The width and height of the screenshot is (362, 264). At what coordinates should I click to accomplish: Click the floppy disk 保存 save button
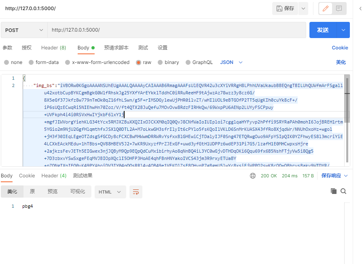(x=285, y=9)
